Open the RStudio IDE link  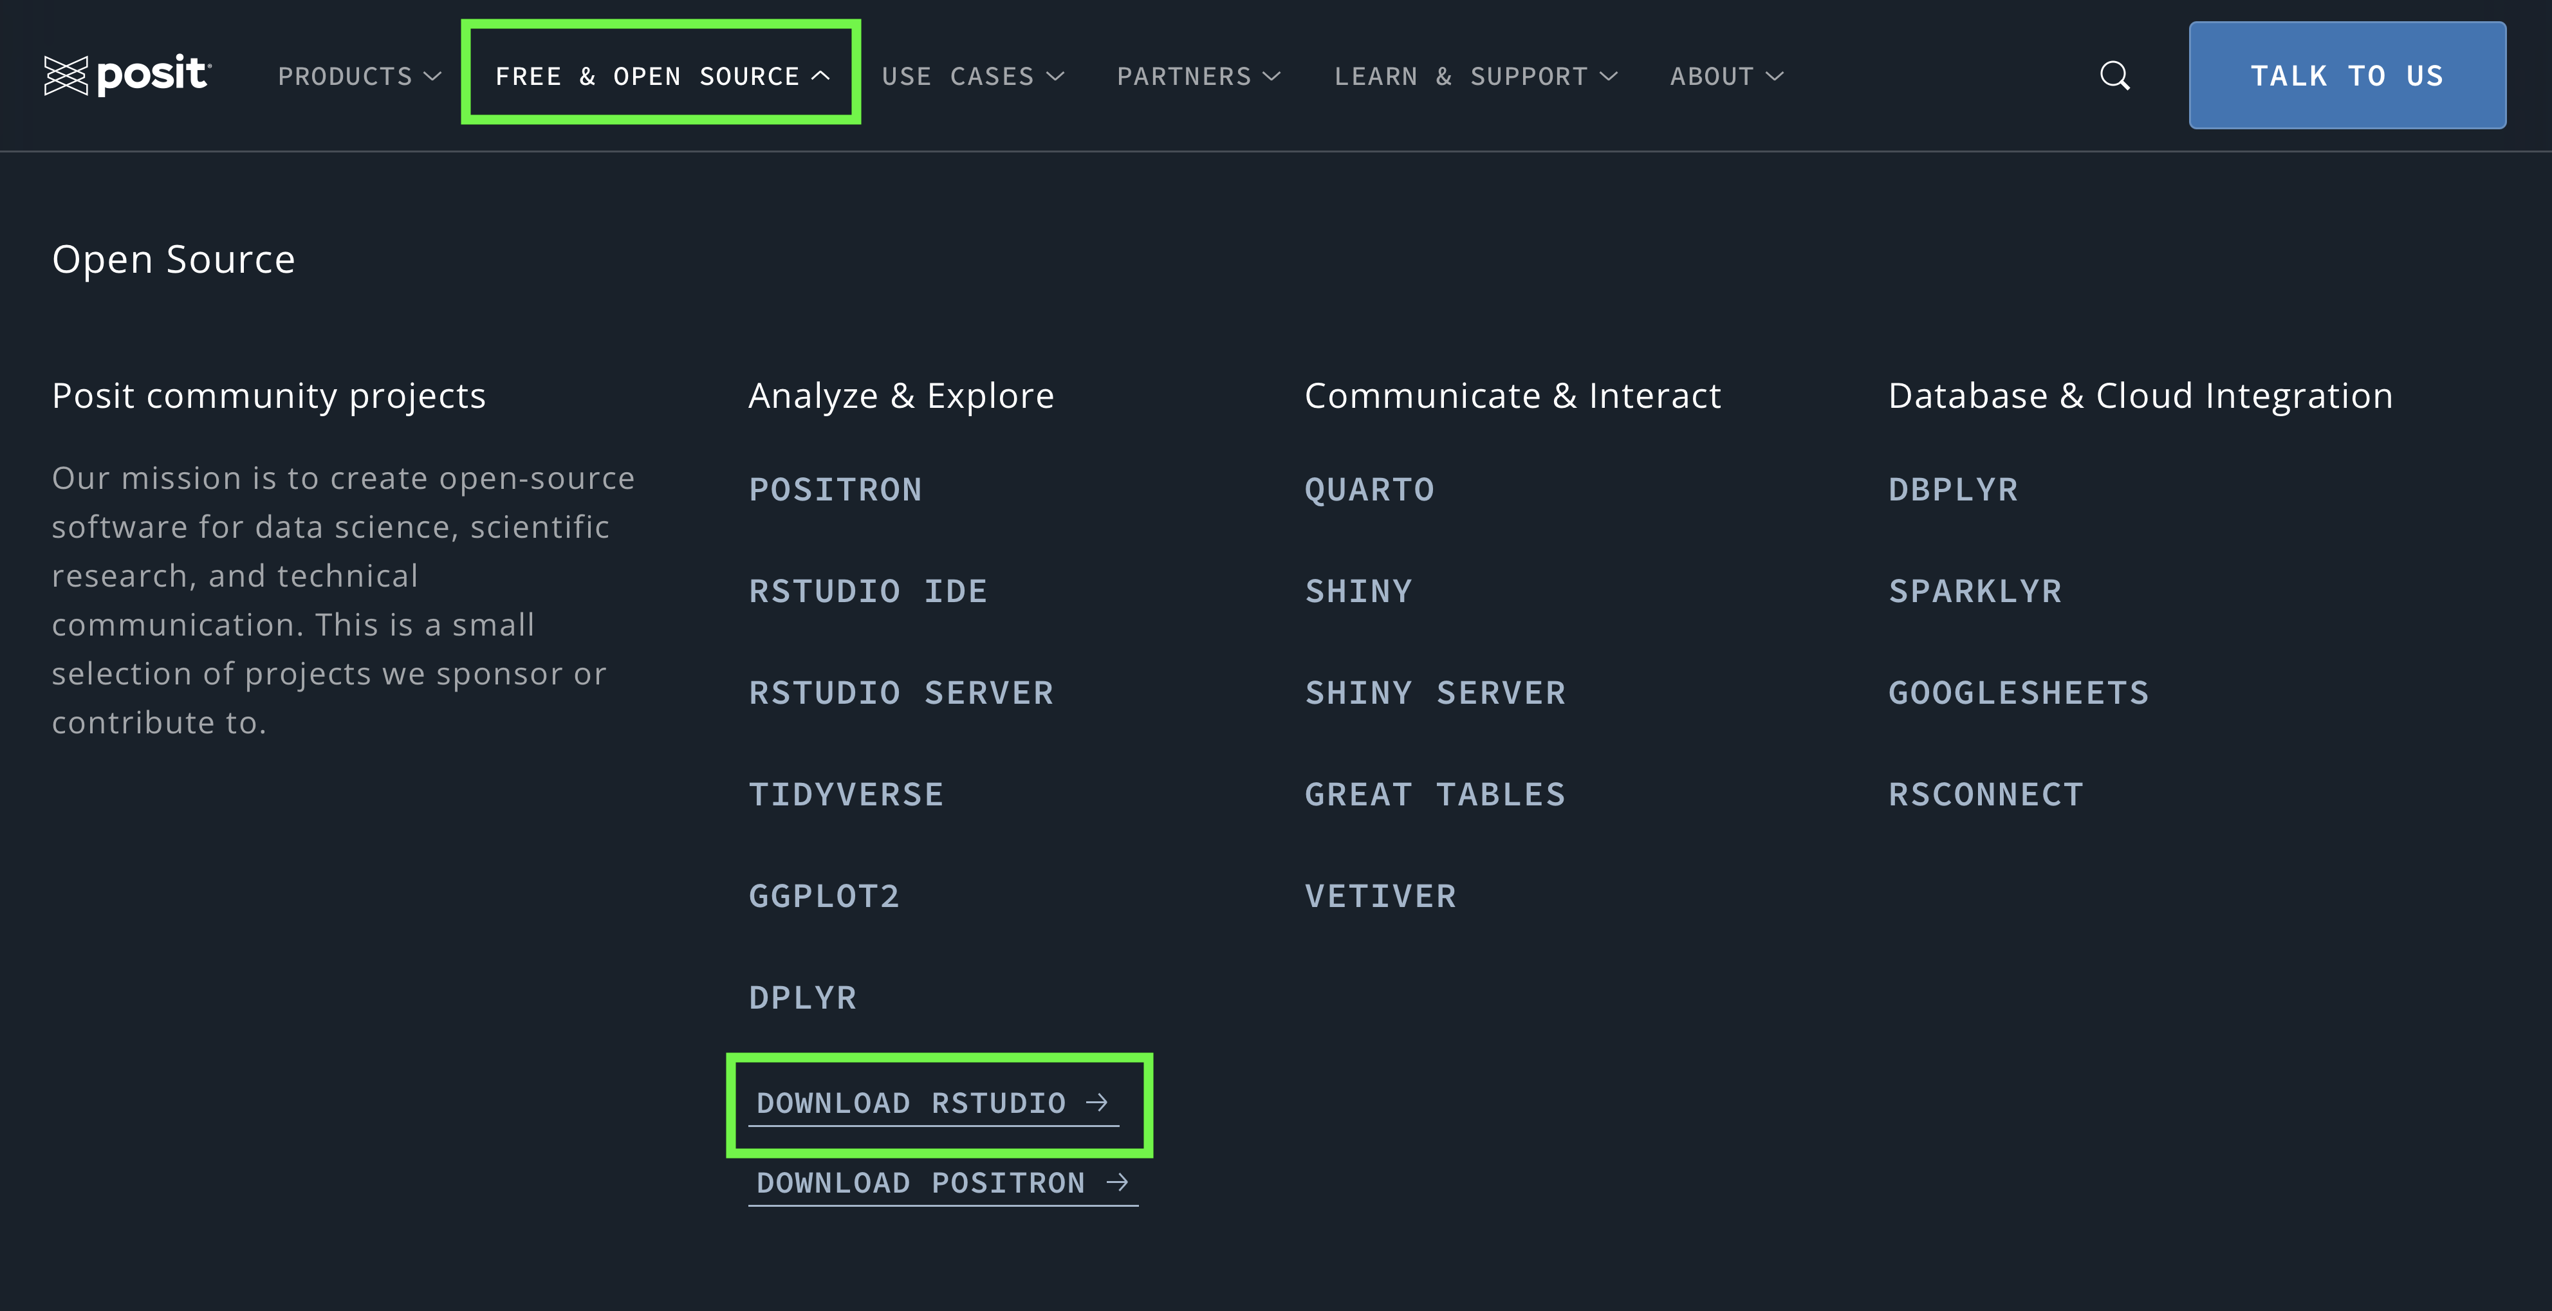point(868,591)
